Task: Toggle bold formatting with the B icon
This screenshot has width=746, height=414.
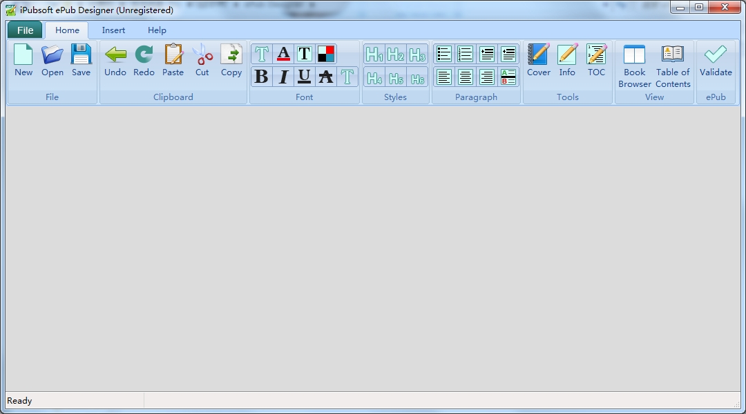Action: pyautogui.click(x=262, y=77)
